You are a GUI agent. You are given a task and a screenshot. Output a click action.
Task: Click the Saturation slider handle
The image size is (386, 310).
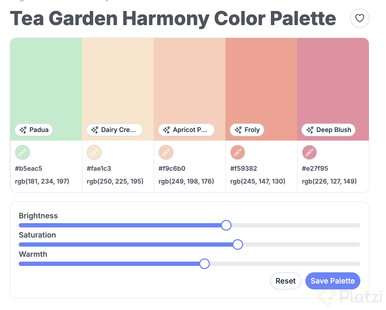pyautogui.click(x=237, y=245)
